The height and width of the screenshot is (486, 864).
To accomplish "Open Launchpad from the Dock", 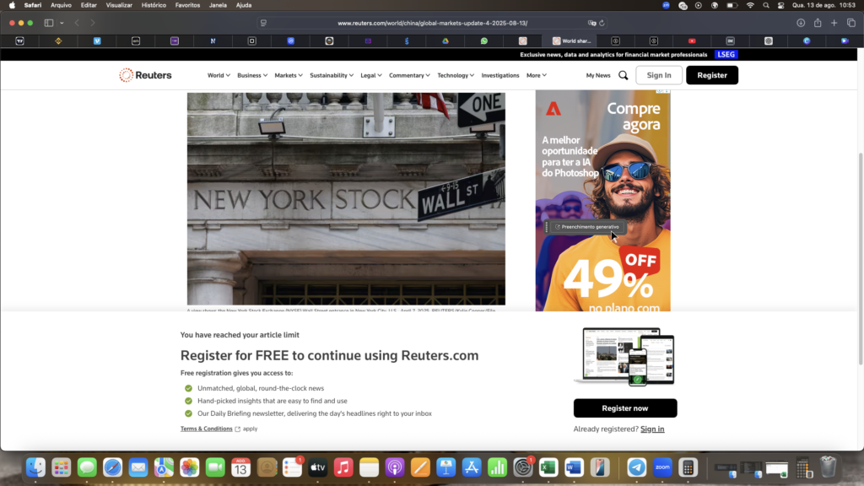I will tap(61, 467).
